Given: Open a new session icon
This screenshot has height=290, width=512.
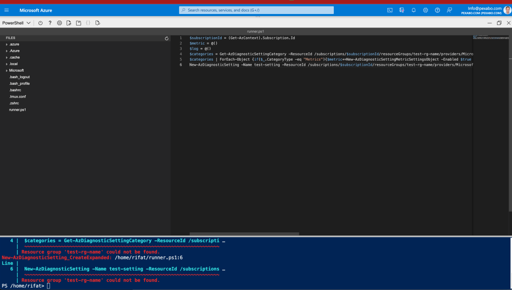Looking at the screenshot, I should point(79,23).
